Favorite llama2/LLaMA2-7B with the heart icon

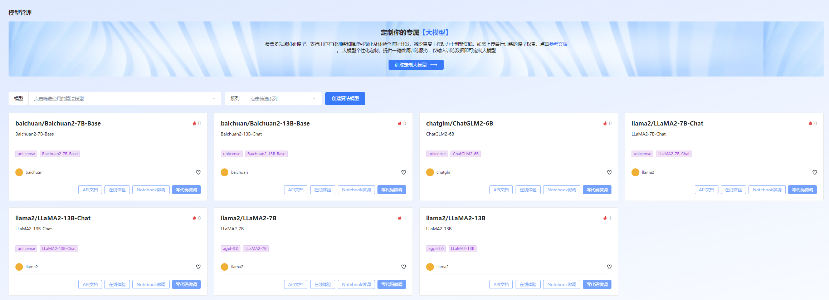point(404,267)
